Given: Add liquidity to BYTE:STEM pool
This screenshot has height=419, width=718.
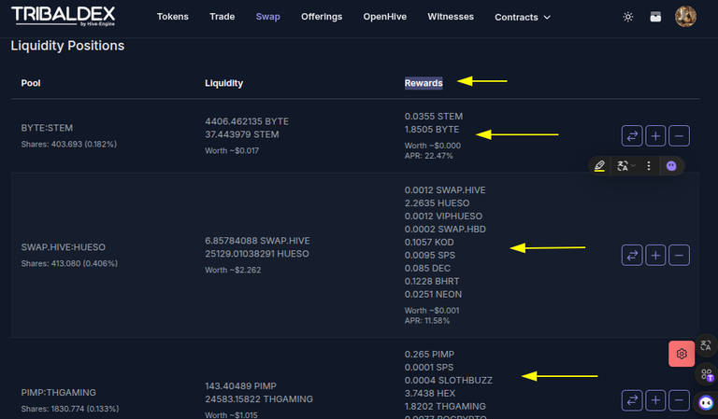Looking at the screenshot, I should [655, 135].
